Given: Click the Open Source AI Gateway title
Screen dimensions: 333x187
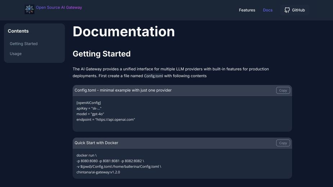Looking at the screenshot, I should (59, 8).
